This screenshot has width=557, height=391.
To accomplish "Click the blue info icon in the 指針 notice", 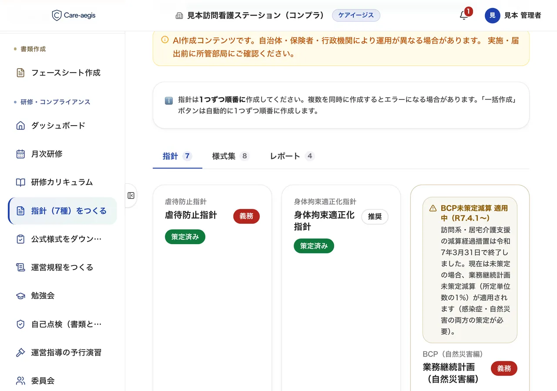I will pos(169,100).
